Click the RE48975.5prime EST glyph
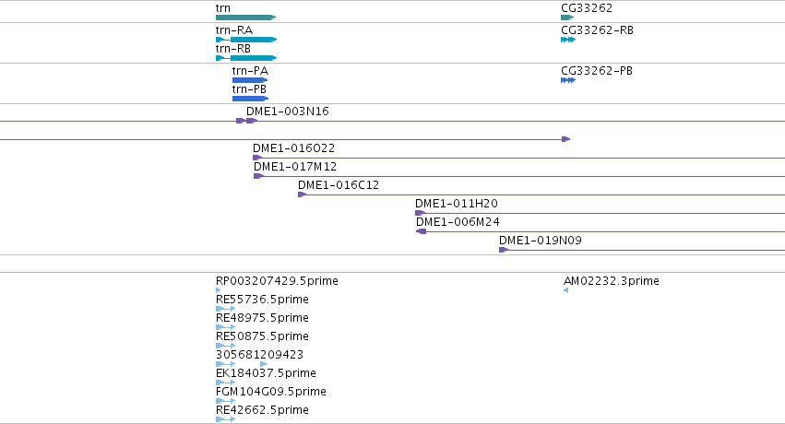Viewport: 785px width, 424px height. (x=225, y=327)
